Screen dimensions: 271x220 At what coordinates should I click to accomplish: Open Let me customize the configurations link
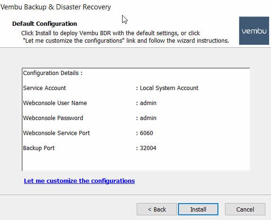tap(79, 181)
